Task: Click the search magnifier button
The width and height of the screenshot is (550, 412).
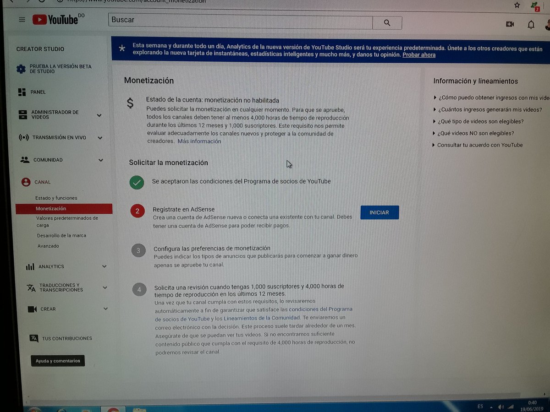Action: 387,22
